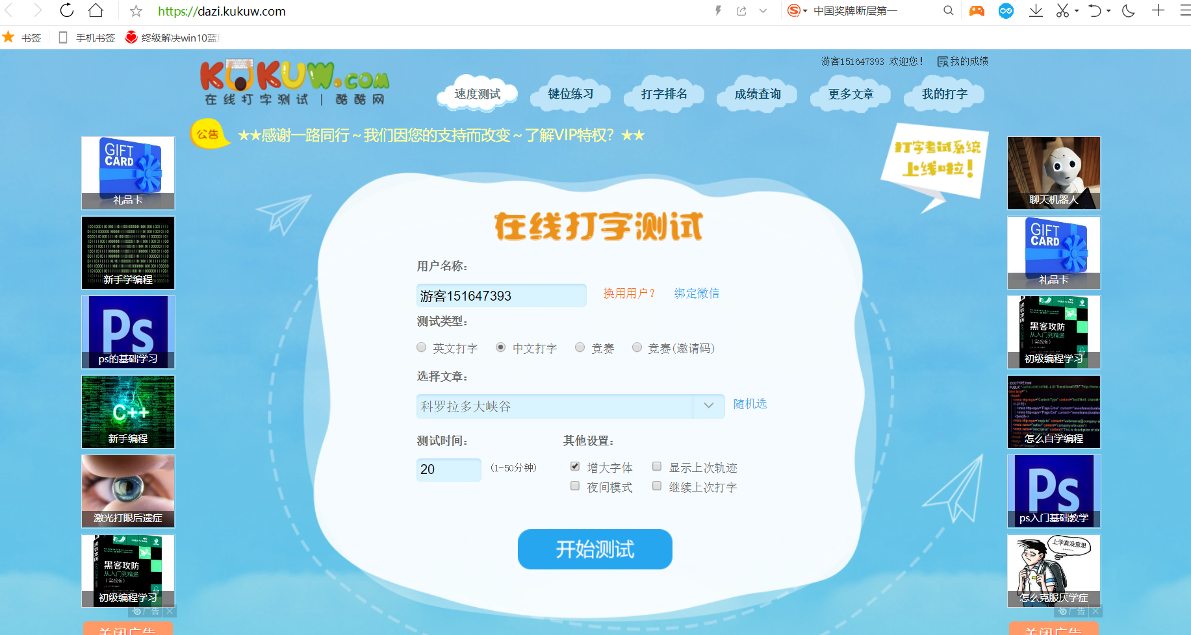
Task: Open the 键位练习 section
Action: click(x=570, y=94)
